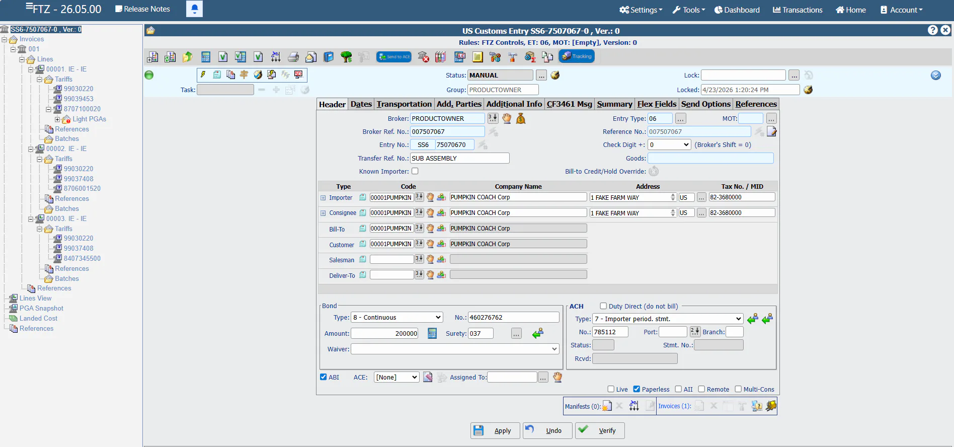Click the printer icon in the toolbar
954x447 pixels.
coord(293,57)
